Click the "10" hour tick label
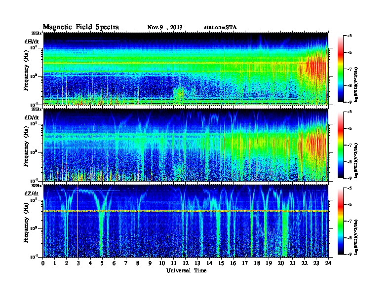The height and width of the screenshot is (302, 391). coord(162,263)
